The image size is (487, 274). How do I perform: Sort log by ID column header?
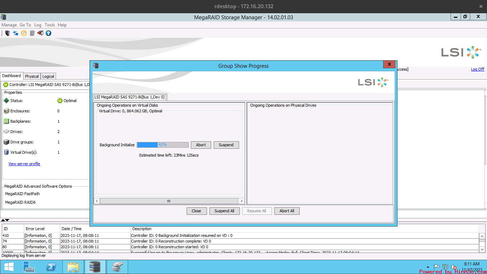coord(13,229)
